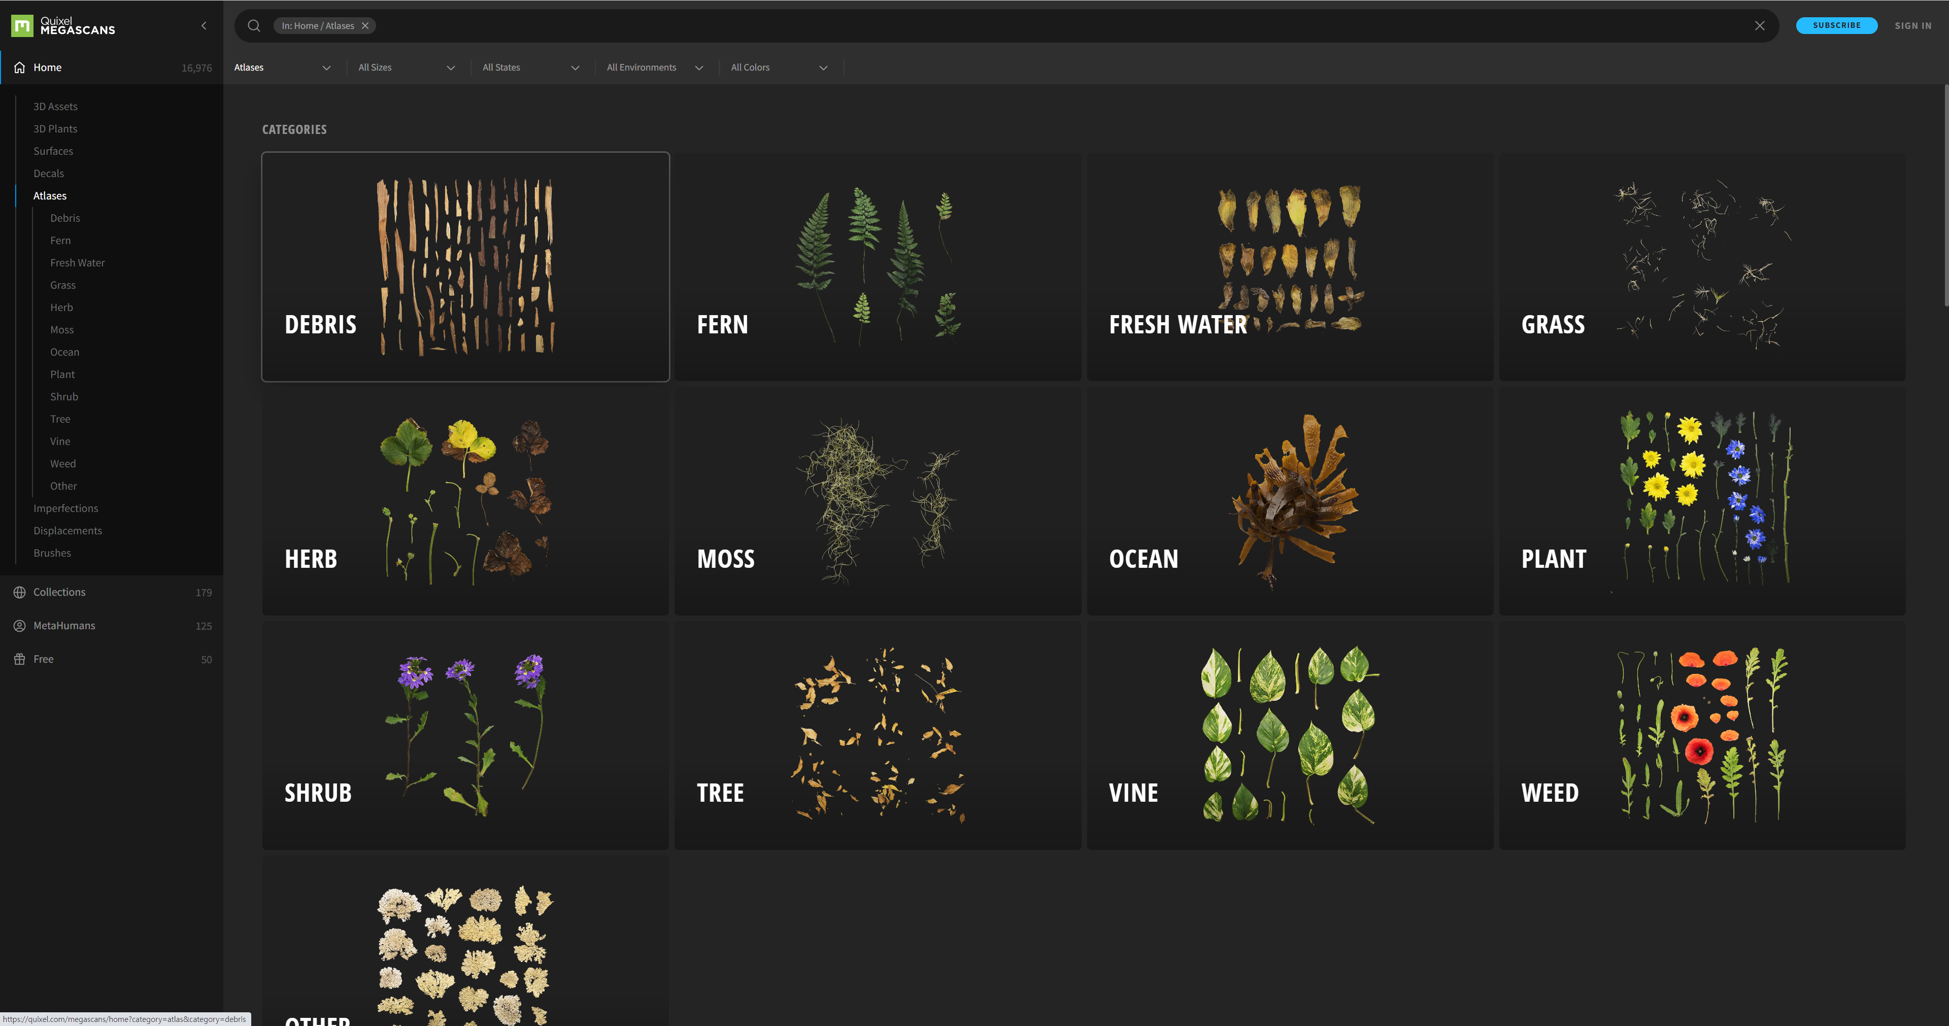
Task: Open the Ocean category thumbnail
Action: [x=1289, y=501]
